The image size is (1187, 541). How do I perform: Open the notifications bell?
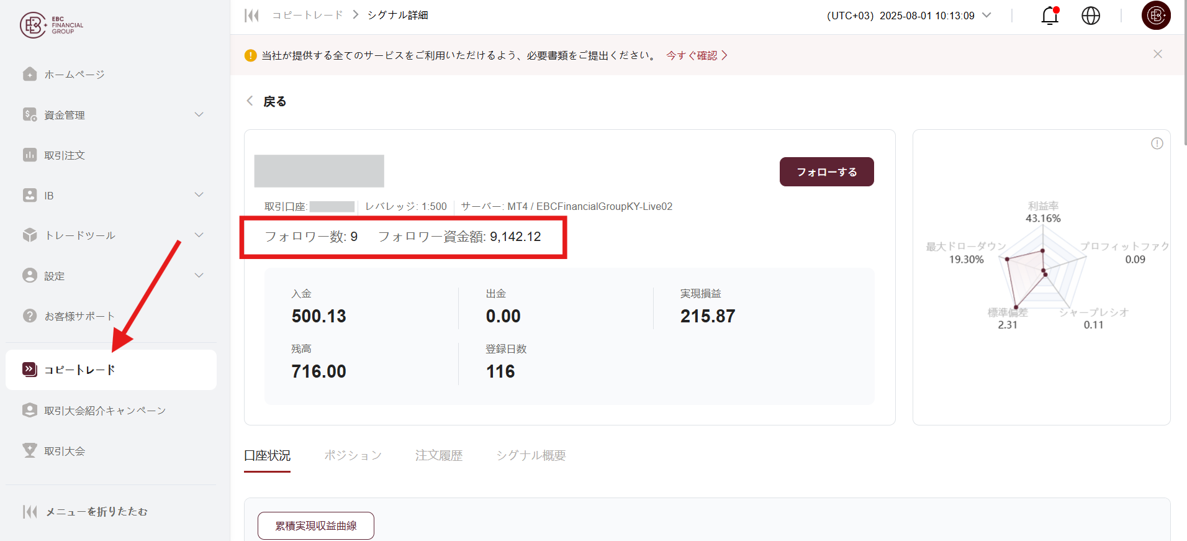1050,16
